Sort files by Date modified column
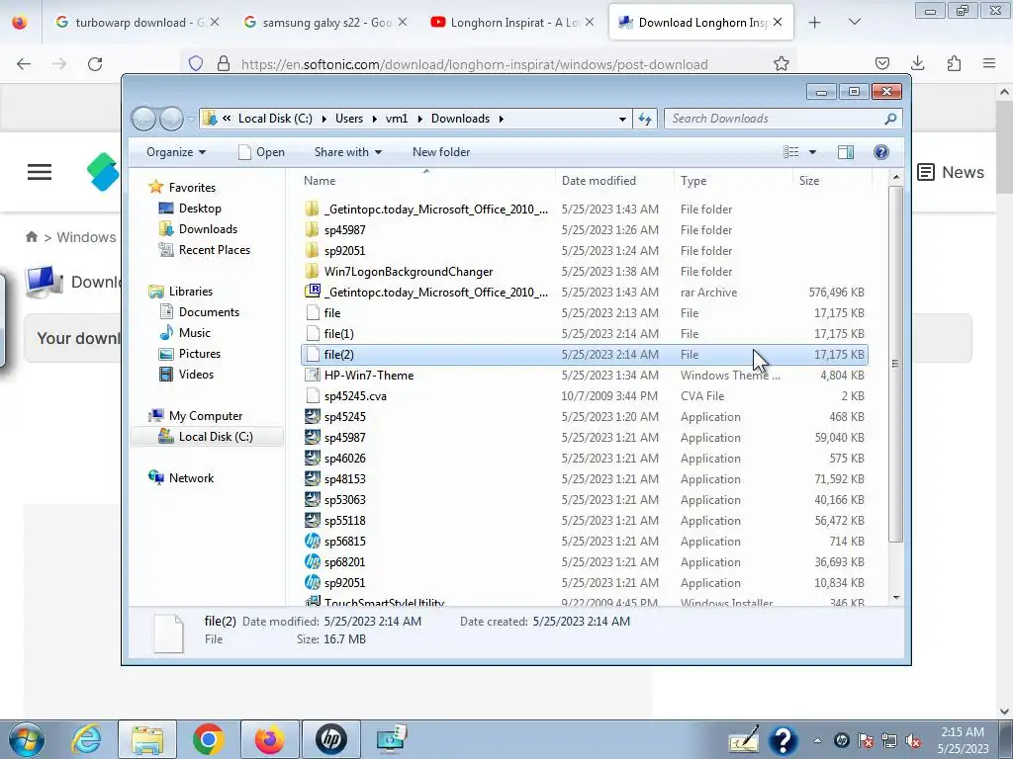The height and width of the screenshot is (759, 1013). (614, 181)
